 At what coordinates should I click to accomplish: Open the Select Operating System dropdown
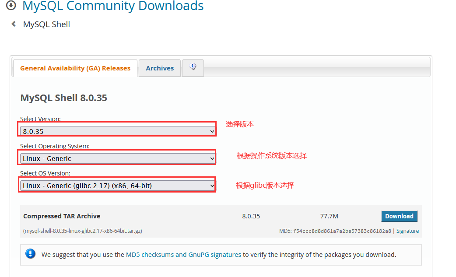pyautogui.click(x=118, y=158)
